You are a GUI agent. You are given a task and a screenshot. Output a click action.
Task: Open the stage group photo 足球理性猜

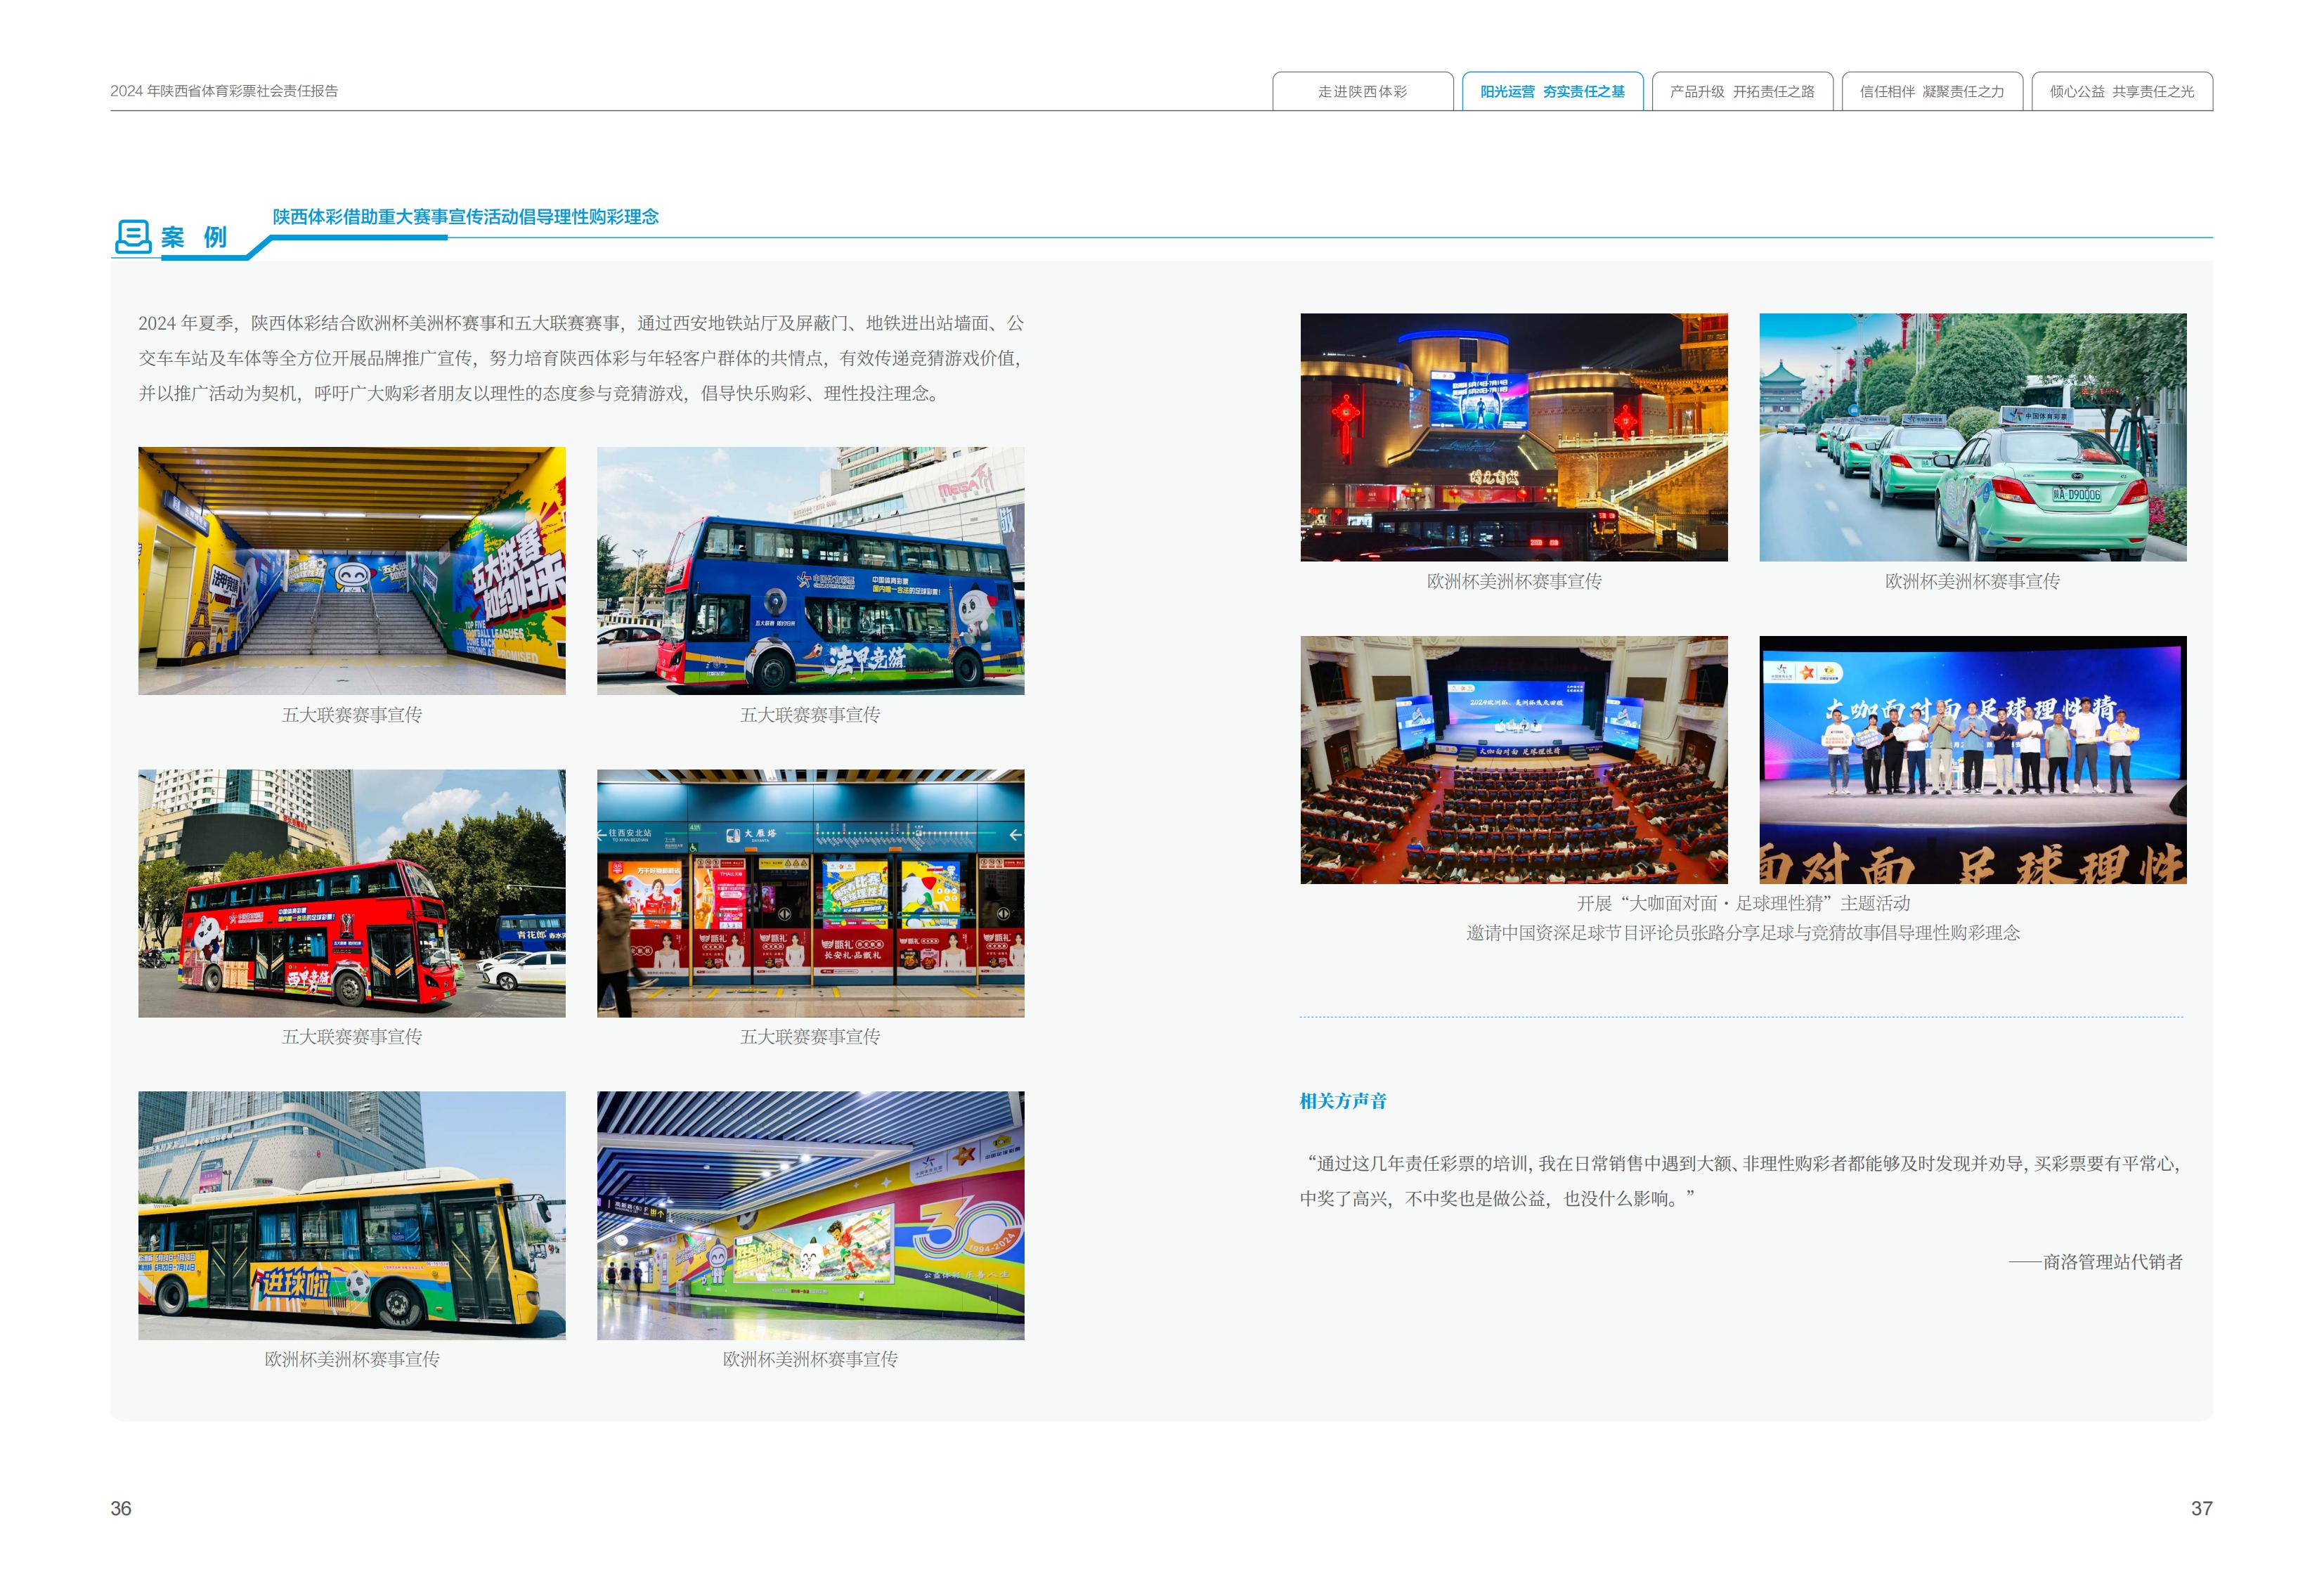(1973, 760)
